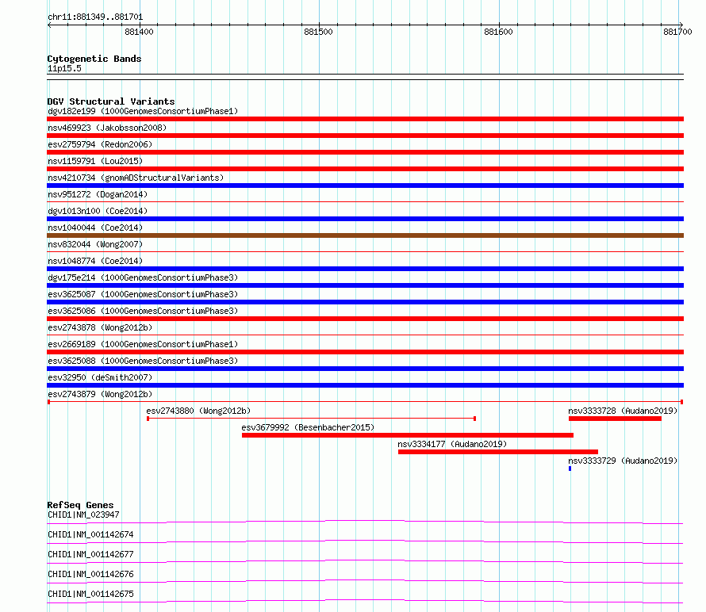The width and height of the screenshot is (706, 612).
Task: Click the dgv182e199 (1000GenomesConsortiumPhase1) variant label
Action: 143,111
